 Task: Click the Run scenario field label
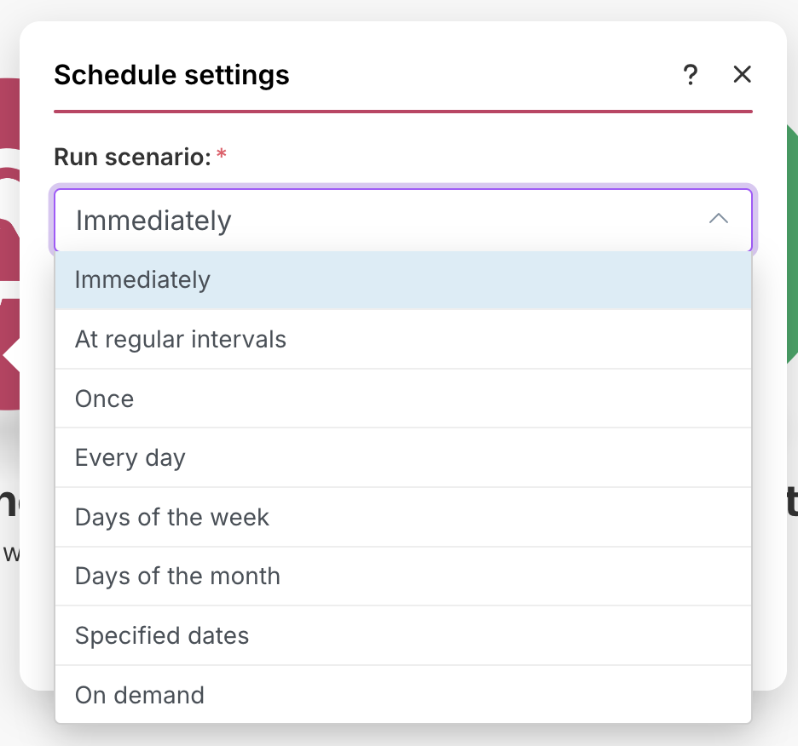coord(132,157)
